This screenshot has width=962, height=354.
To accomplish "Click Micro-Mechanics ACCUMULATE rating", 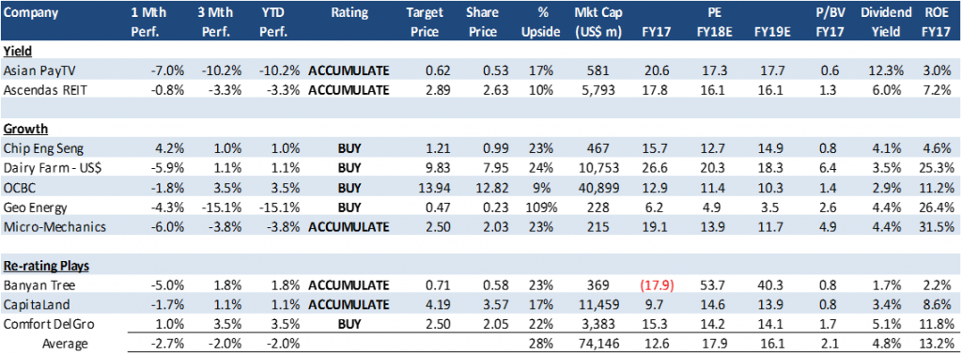I will [x=349, y=227].
